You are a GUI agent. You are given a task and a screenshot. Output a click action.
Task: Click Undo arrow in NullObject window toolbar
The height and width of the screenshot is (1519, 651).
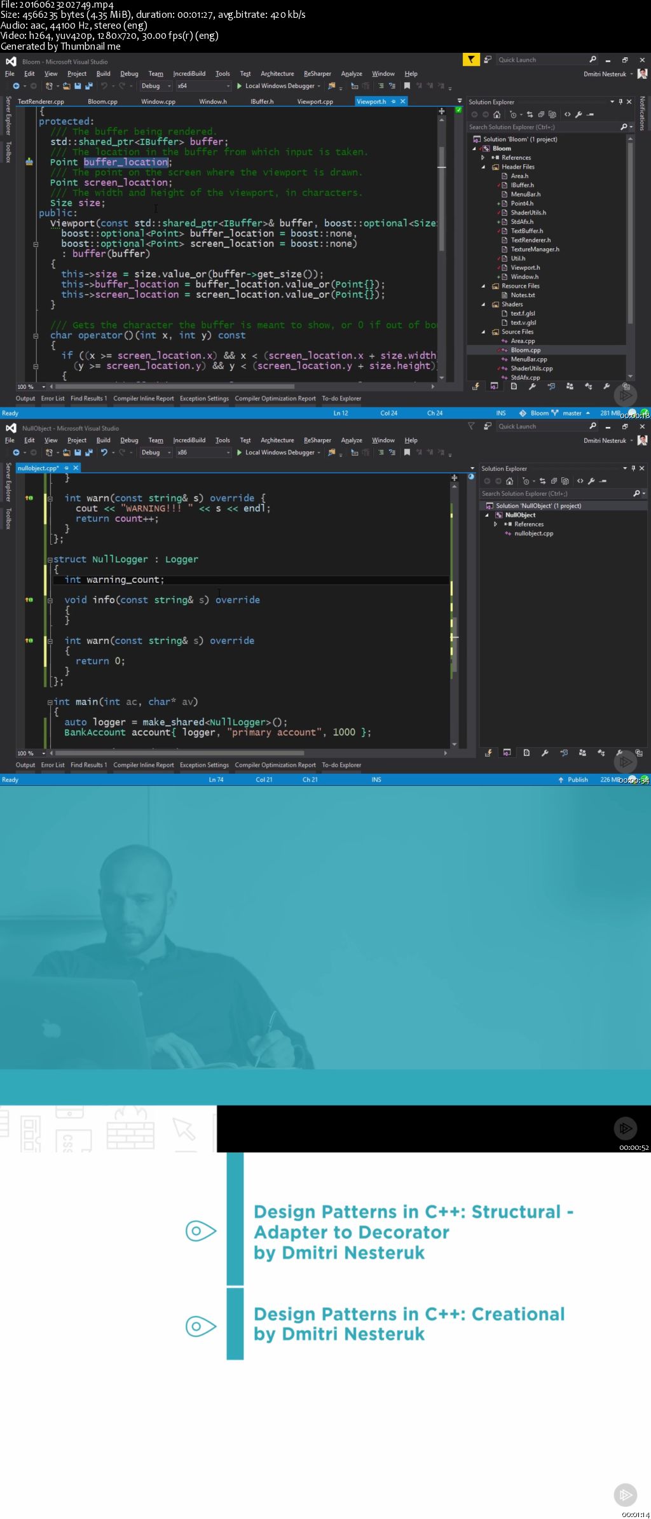click(104, 452)
